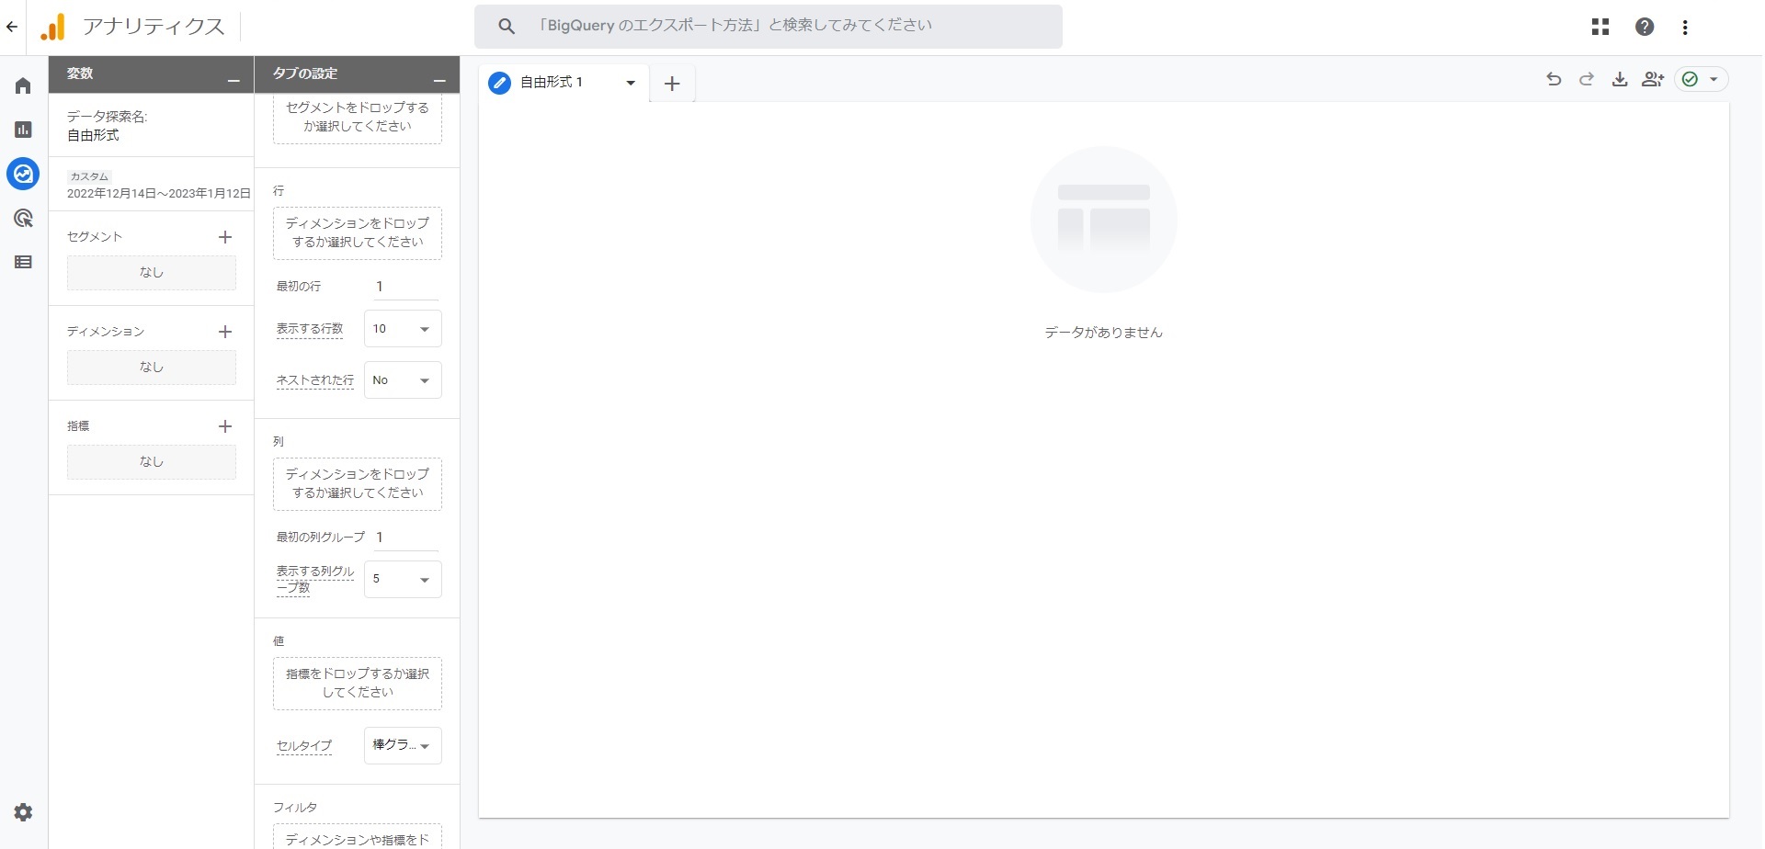The height and width of the screenshot is (849, 1765).
Task: Click the なし box under 指標
Action: click(152, 462)
